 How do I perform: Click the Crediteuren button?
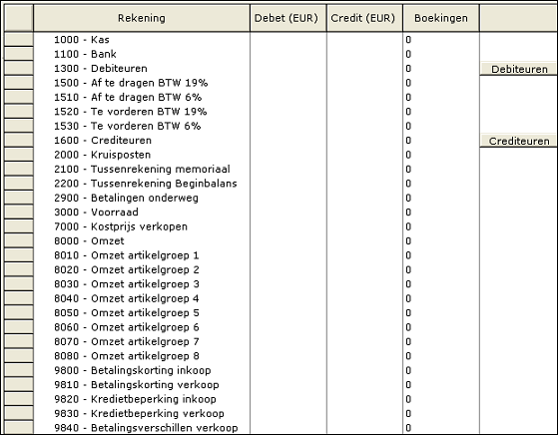[x=518, y=141]
